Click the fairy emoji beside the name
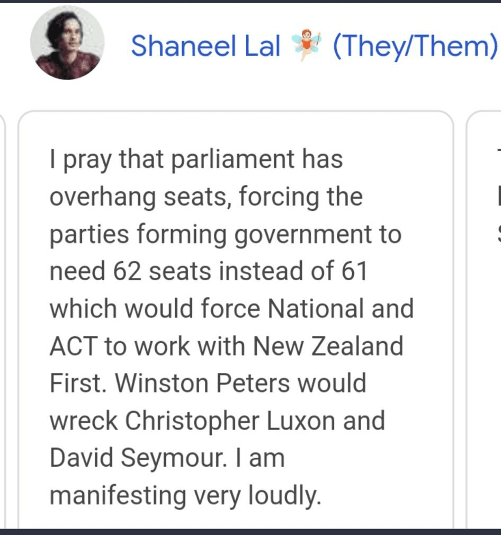Screen dimensions: 501x535 [x=306, y=44]
